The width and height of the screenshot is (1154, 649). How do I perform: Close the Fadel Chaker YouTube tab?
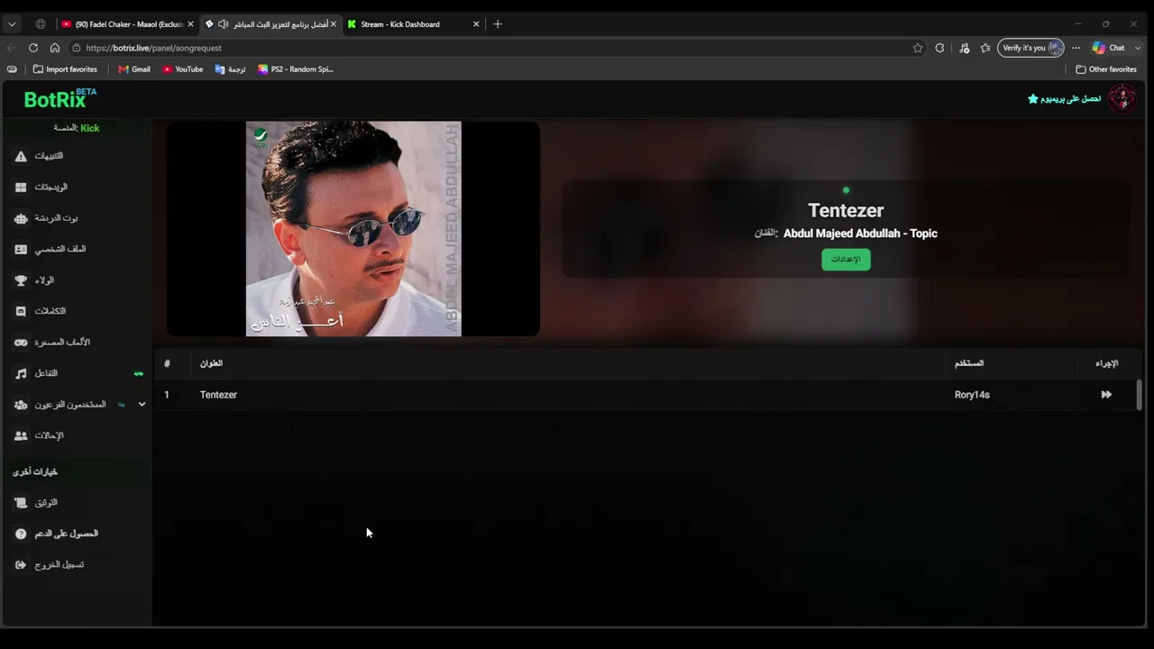[190, 24]
